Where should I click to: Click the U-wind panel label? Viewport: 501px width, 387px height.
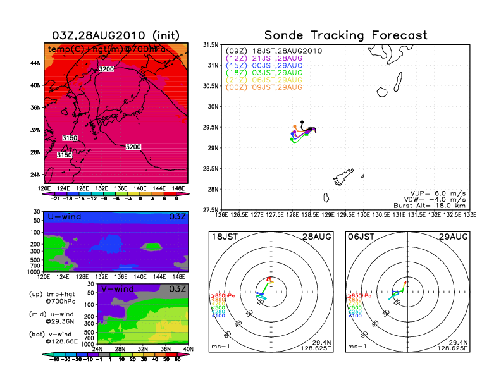point(65,217)
